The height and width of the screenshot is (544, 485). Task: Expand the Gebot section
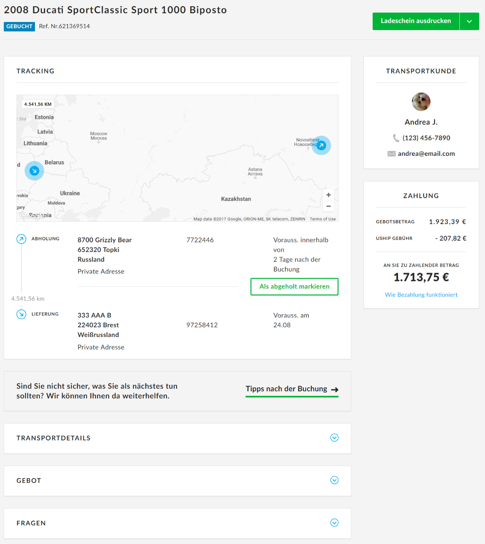(x=334, y=480)
